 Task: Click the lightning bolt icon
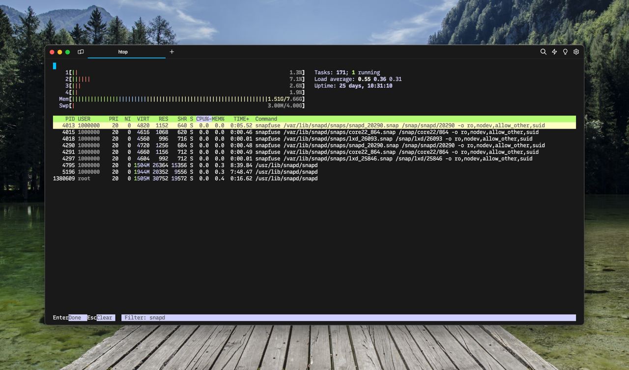click(554, 52)
